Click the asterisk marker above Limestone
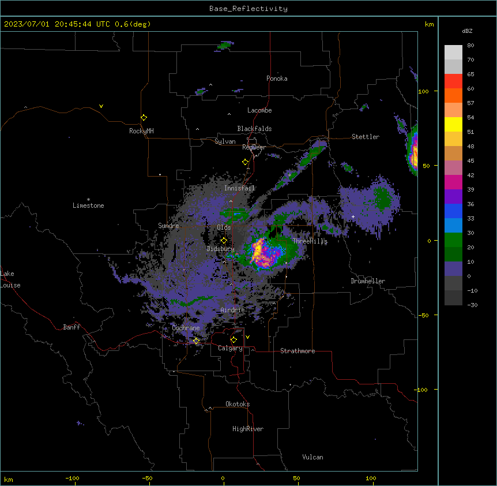 click(88, 200)
